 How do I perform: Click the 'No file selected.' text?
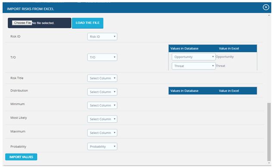43,23
